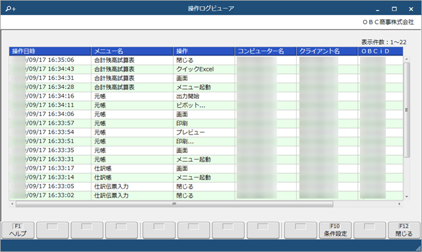Click horizontal scrollbar right arrow
This screenshot has width=422, height=252.
(400, 204)
